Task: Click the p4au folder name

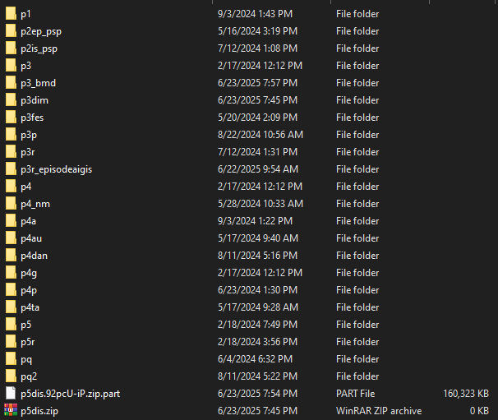Action: [31, 238]
